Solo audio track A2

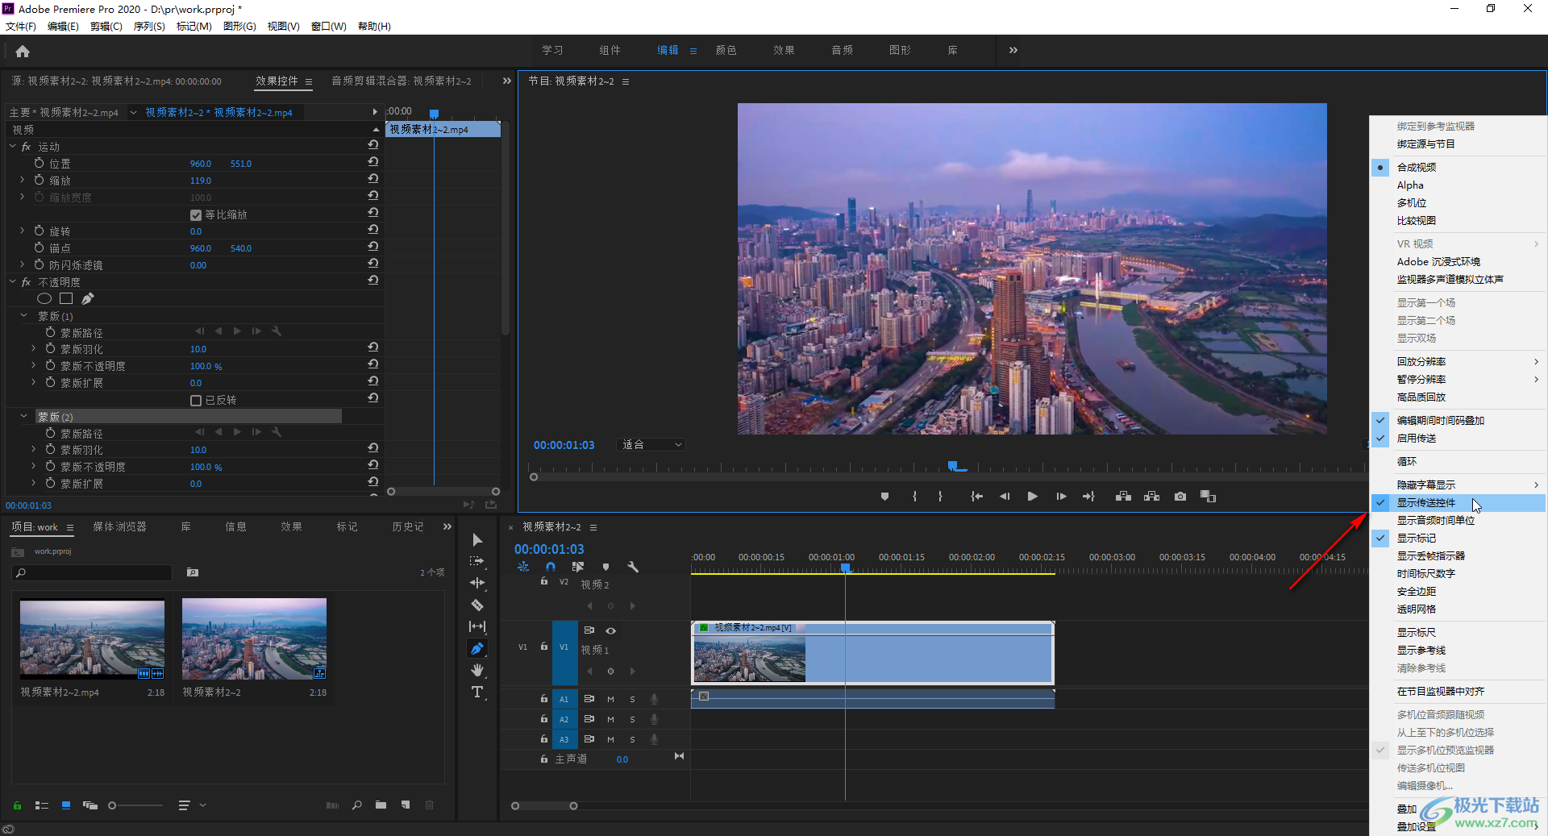click(632, 719)
